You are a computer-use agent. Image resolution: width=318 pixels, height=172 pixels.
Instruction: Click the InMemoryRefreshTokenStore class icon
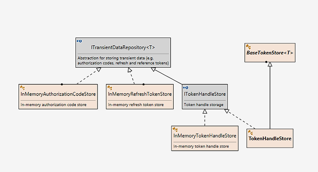pyautogui.click(x=110, y=88)
